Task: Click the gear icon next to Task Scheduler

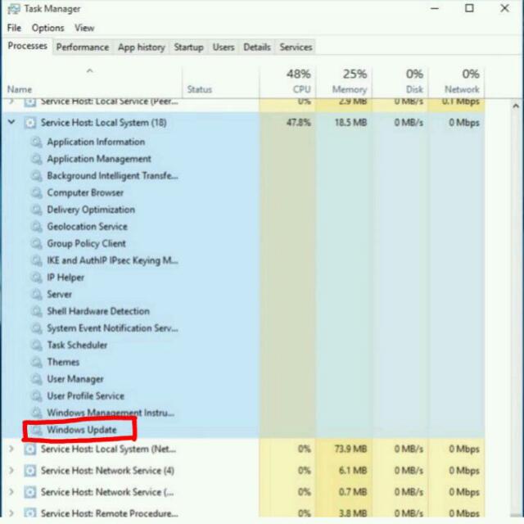Action: click(x=36, y=346)
